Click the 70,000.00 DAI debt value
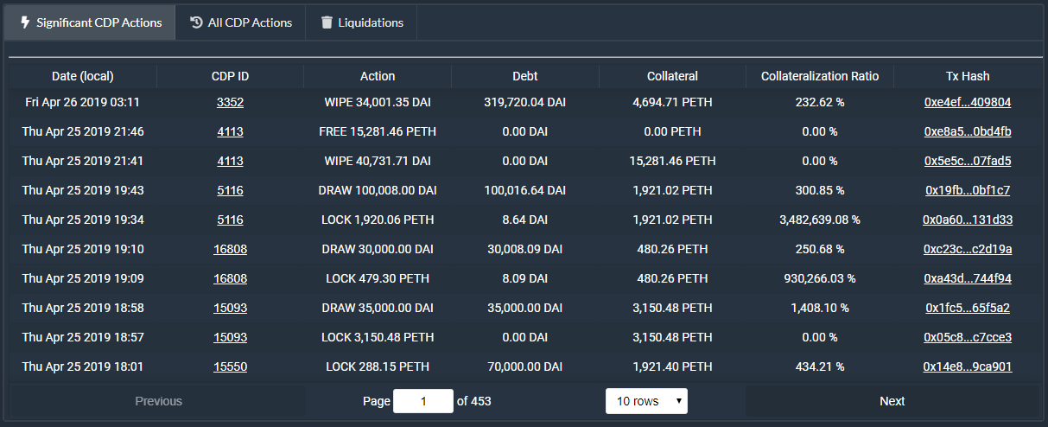Image resolution: width=1048 pixels, height=427 pixels. click(524, 366)
